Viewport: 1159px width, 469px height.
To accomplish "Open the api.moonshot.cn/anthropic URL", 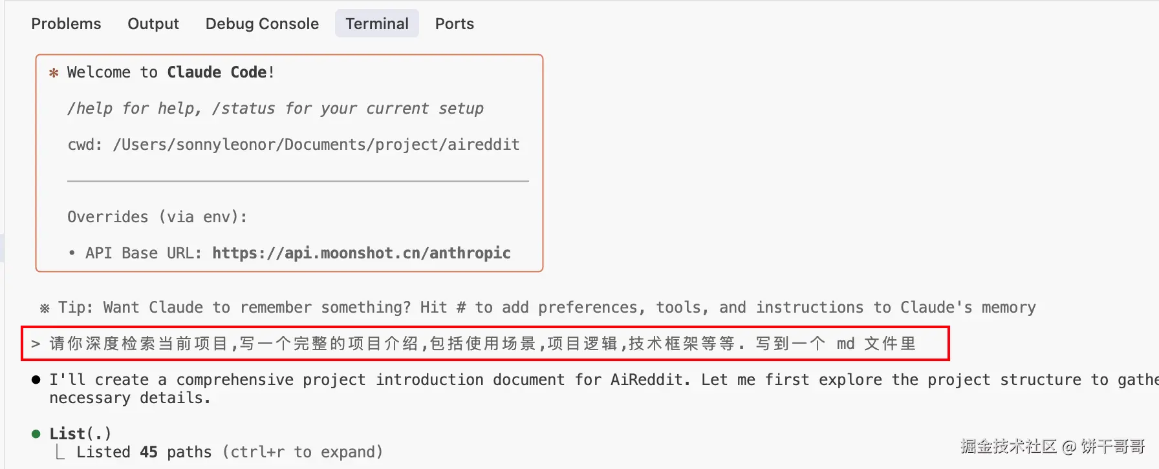I will (361, 253).
